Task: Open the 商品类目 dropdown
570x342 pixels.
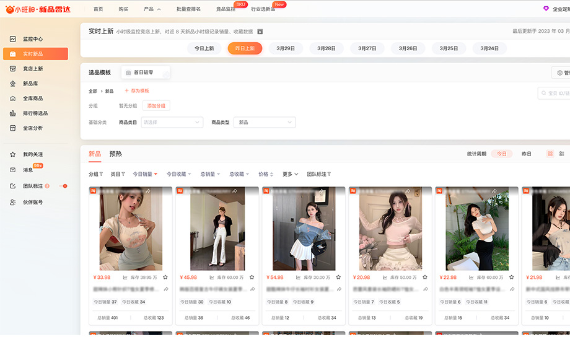Action: tap(172, 123)
